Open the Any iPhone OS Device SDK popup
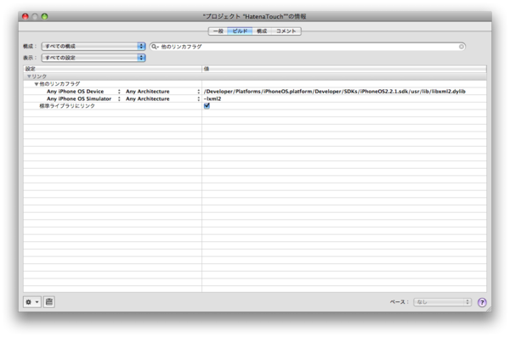Image resolution: width=510 pixels, height=337 pixels. point(119,92)
